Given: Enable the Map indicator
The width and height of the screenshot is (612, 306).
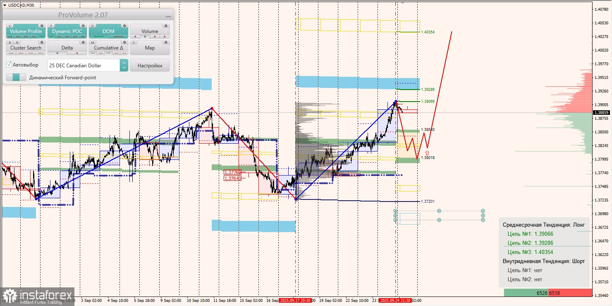Looking at the screenshot, I should tap(150, 47).
